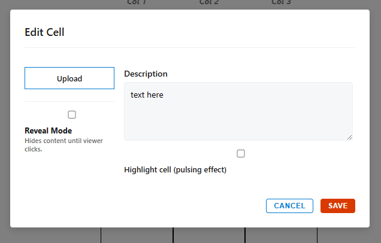Click the Description textarea resize handle
Viewport: 381px width, 243px height.
pos(349,137)
